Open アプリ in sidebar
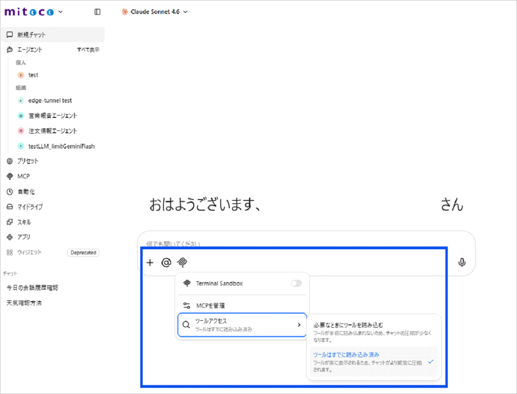This screenshot has width=517, height=394. [24, 237]
